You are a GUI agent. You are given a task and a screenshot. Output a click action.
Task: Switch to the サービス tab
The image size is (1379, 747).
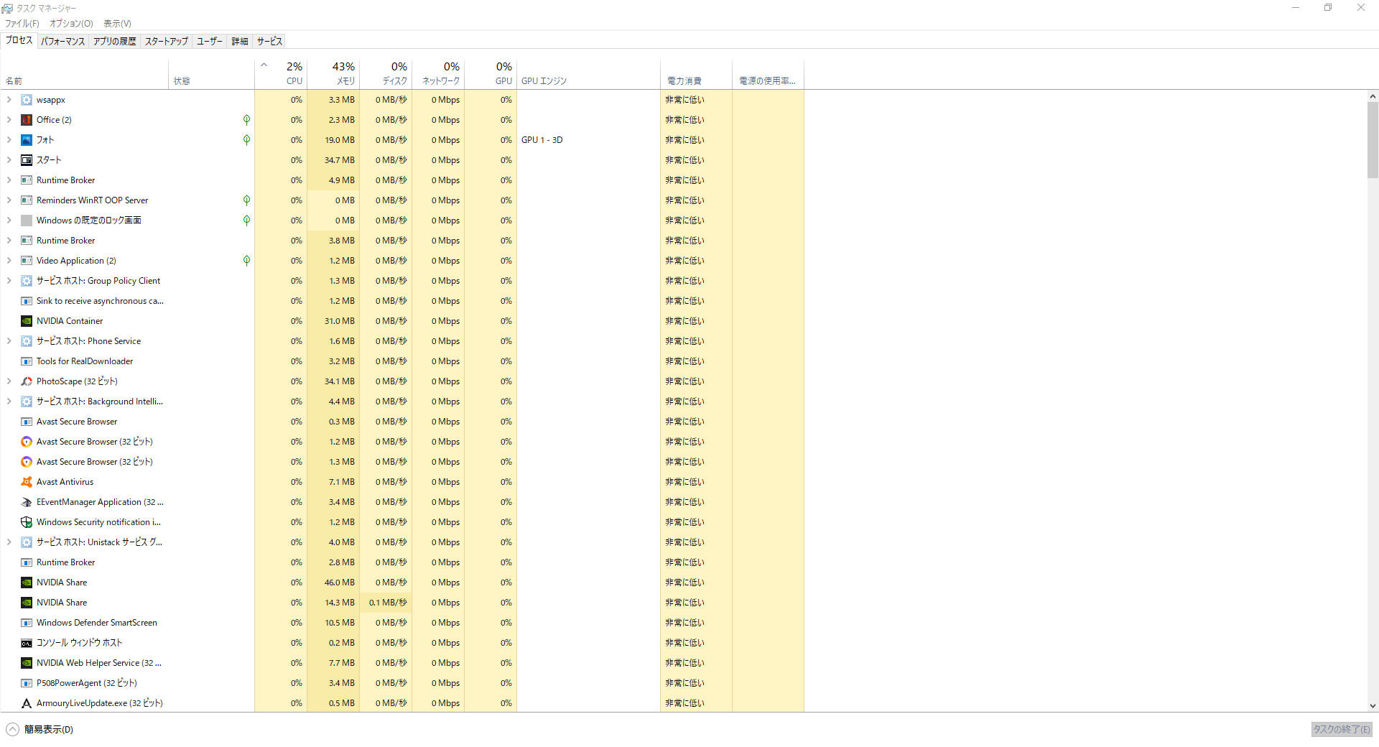point(269,42)
